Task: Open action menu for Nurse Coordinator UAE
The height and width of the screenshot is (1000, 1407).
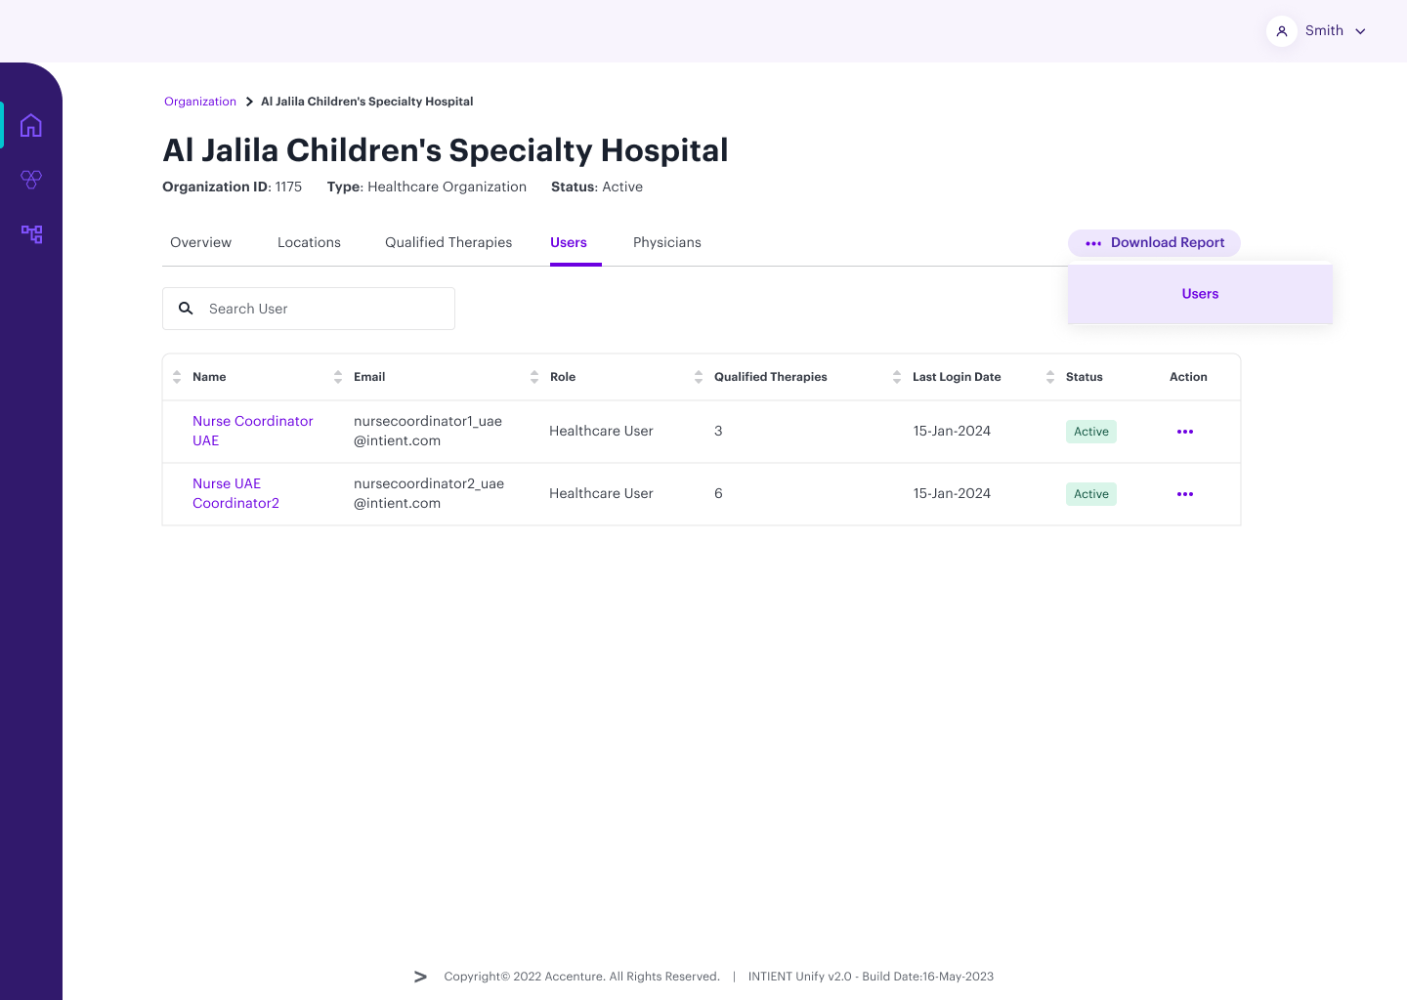Action: click(x=1184, y=432)
